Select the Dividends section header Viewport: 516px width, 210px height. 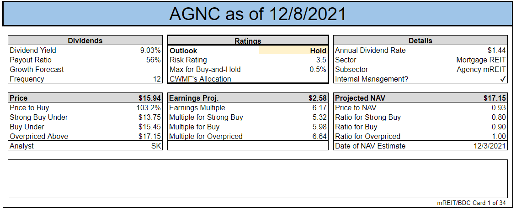(85, 41)
